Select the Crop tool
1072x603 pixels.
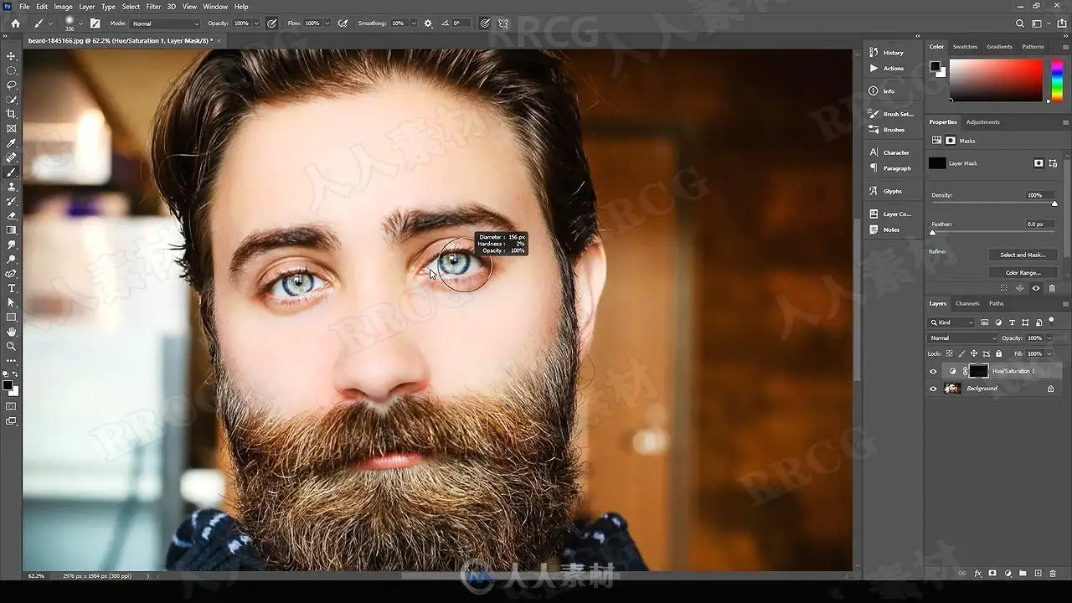click(12, 114)
